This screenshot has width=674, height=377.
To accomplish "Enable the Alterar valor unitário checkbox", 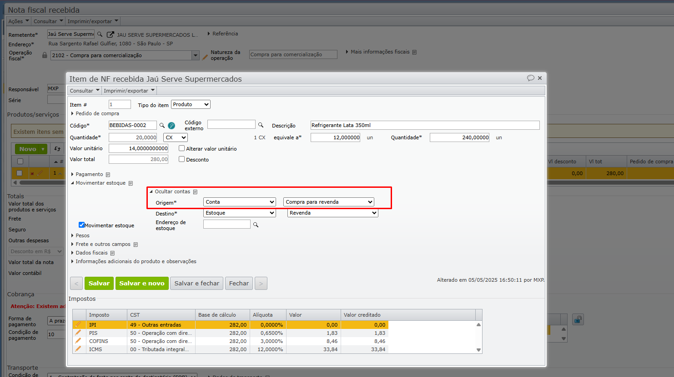I will point(182,148).
